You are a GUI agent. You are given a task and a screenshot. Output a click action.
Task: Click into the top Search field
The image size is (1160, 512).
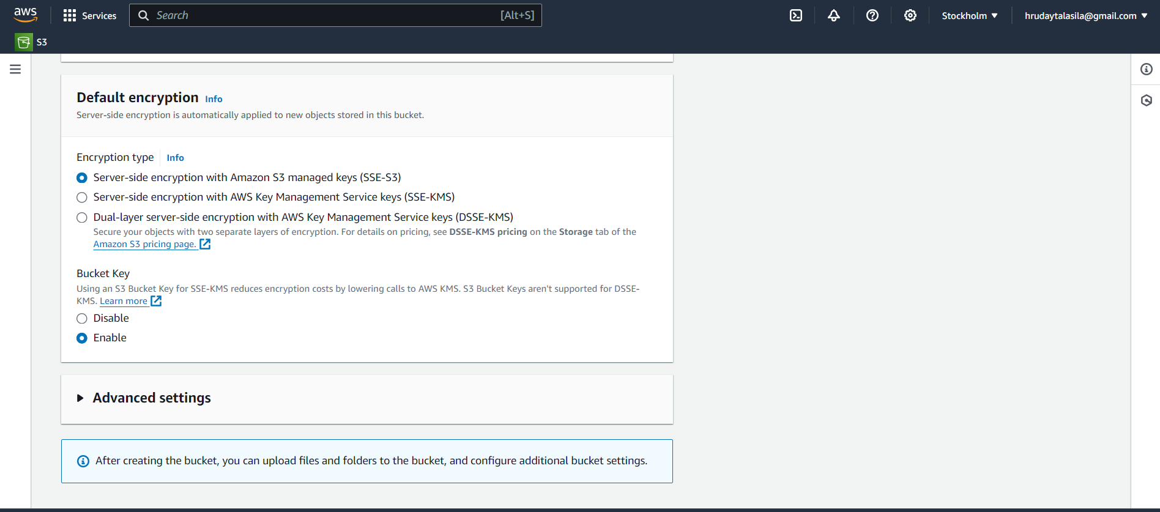coord(324,15)
